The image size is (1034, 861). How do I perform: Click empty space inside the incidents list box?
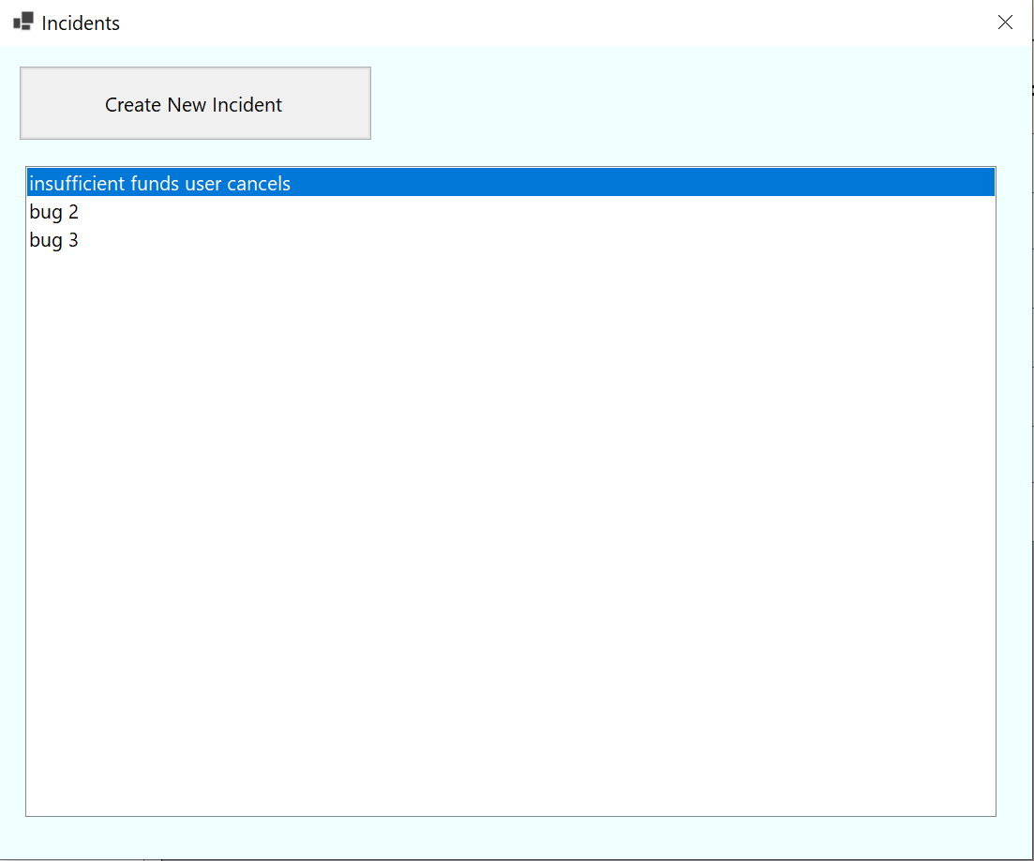pyautogui.click(x=510, y=516)
